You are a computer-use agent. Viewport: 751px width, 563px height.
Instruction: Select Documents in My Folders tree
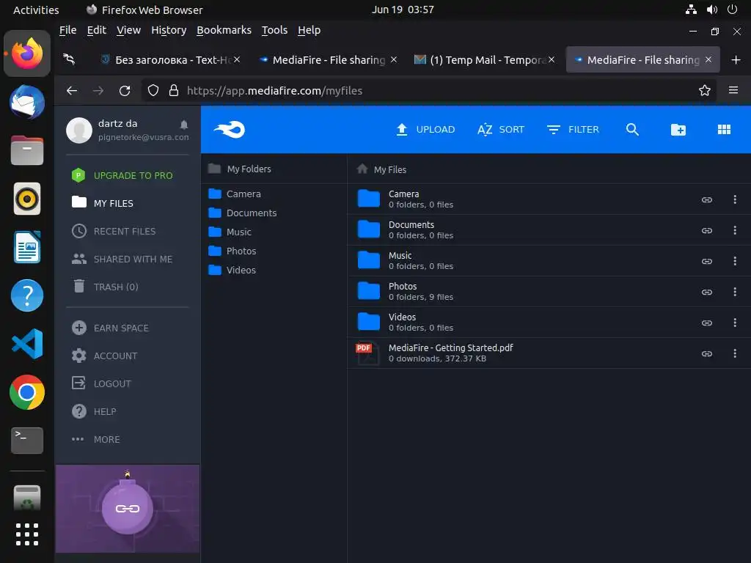243,213
